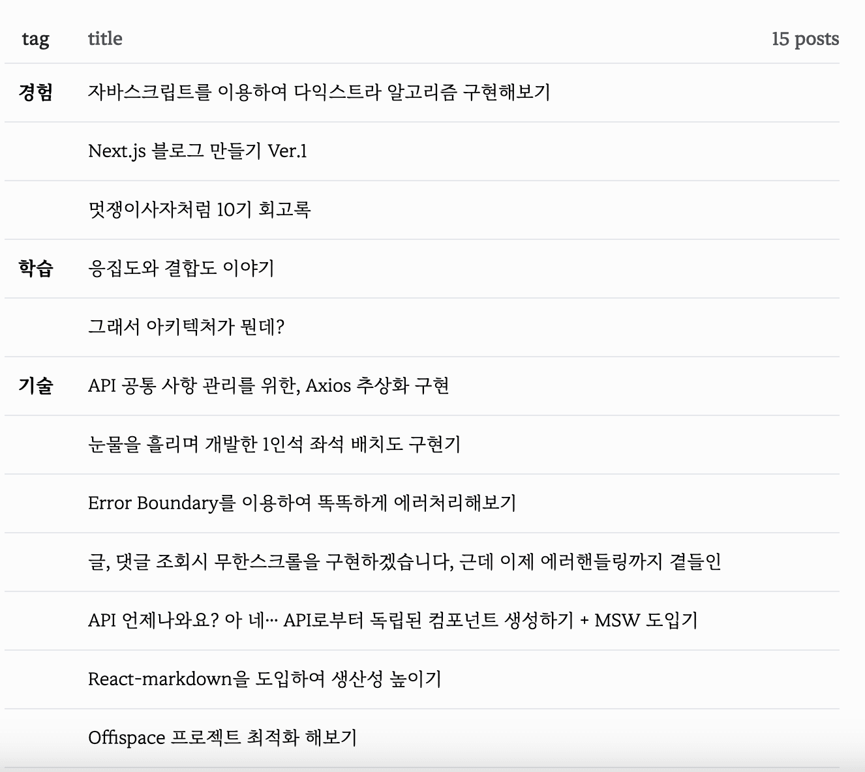Open the 응집도와 결합도 이야기 post
Screen dimensions: 865x772
(x=181, y=269)
